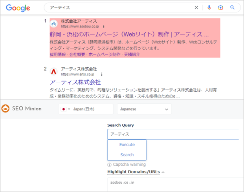Open the 実績紹介 sitelink
This screenshot has width=244, height=192.
tap(132, 54)
